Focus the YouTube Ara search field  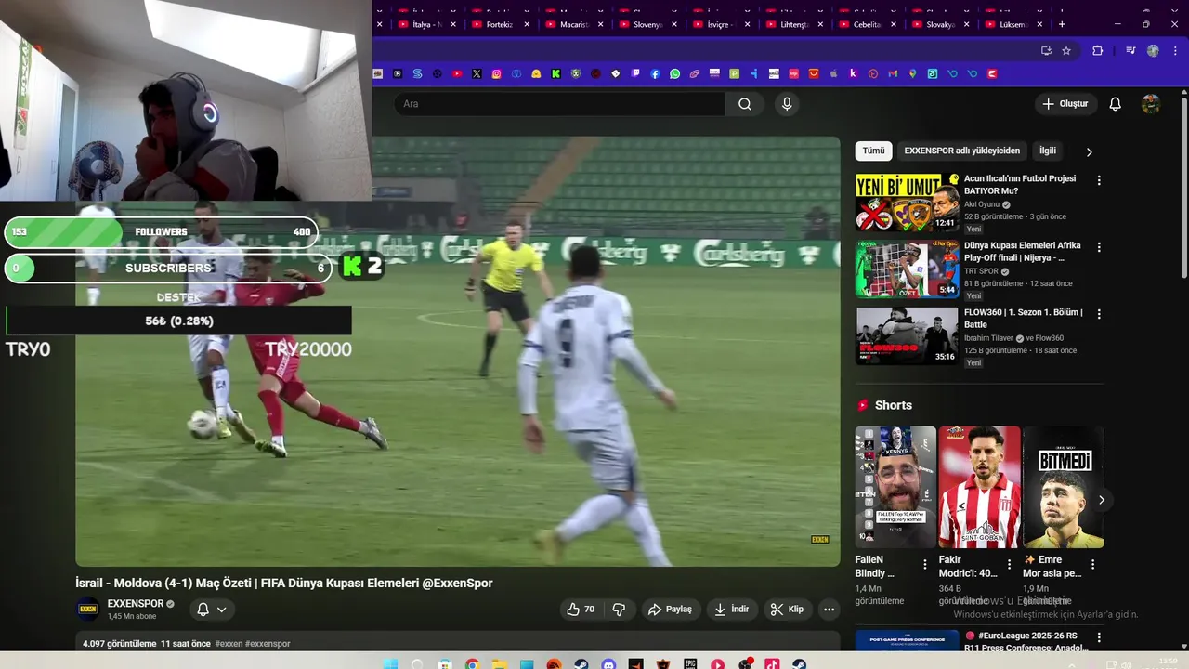tap(560, 104)
